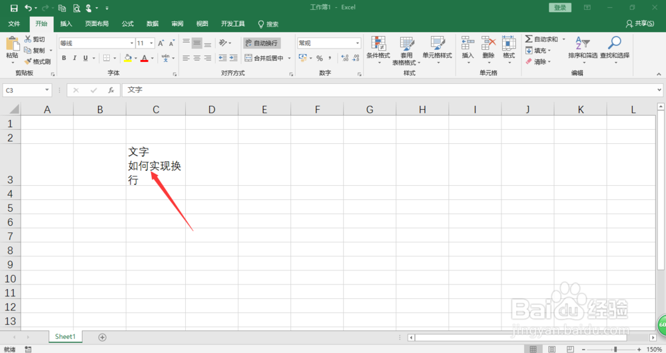This screenshot has height=353, width=666.
Task: Align text left
Action: [186, 58]
